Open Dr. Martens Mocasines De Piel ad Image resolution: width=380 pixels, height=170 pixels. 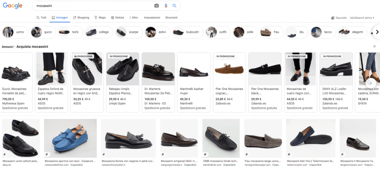click(x=158, y=82)
